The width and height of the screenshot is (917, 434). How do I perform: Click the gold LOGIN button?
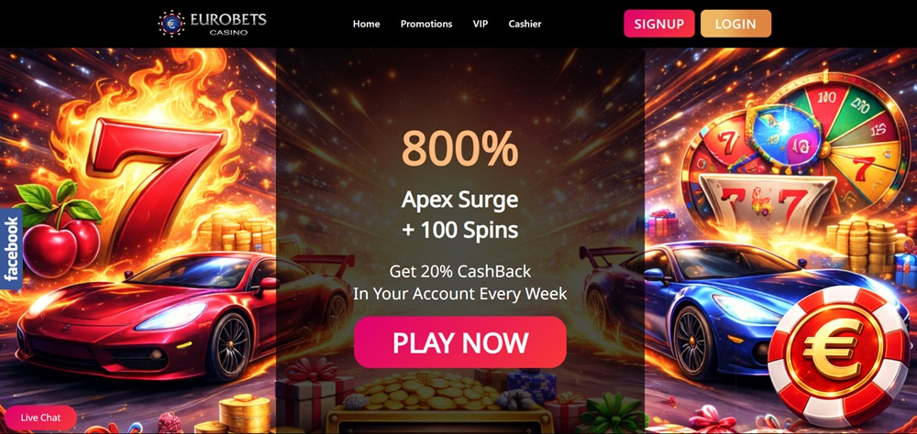point(735,24)
